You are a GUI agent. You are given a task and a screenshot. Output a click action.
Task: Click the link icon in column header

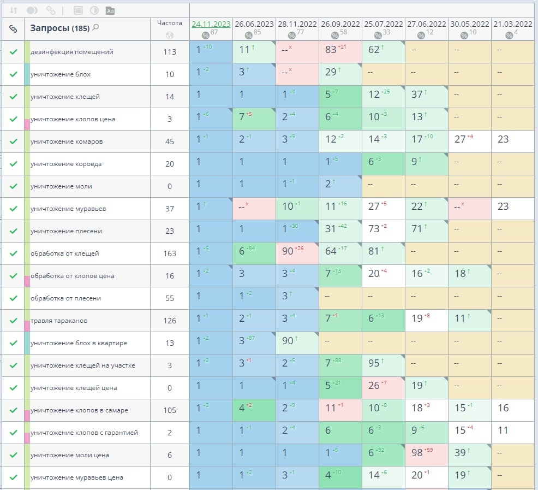coord(13,28)
